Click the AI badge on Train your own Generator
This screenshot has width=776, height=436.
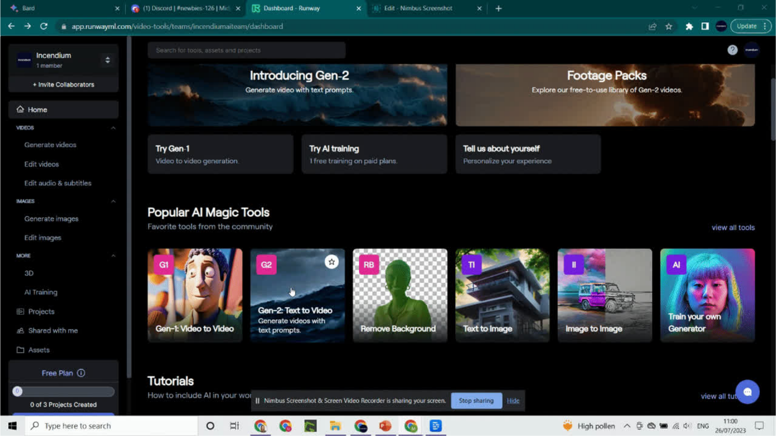click(676, 265)
